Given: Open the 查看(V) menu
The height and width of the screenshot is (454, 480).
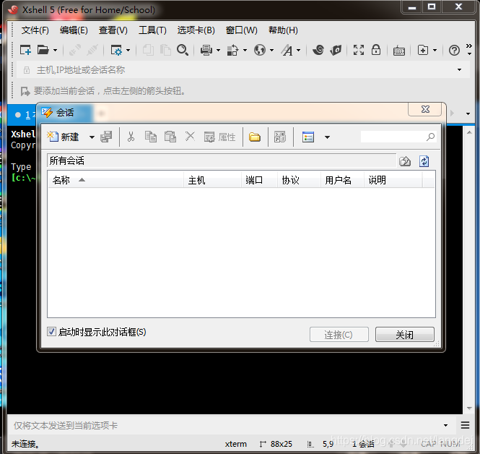Looking at the screenshot, I should [113, 30].
